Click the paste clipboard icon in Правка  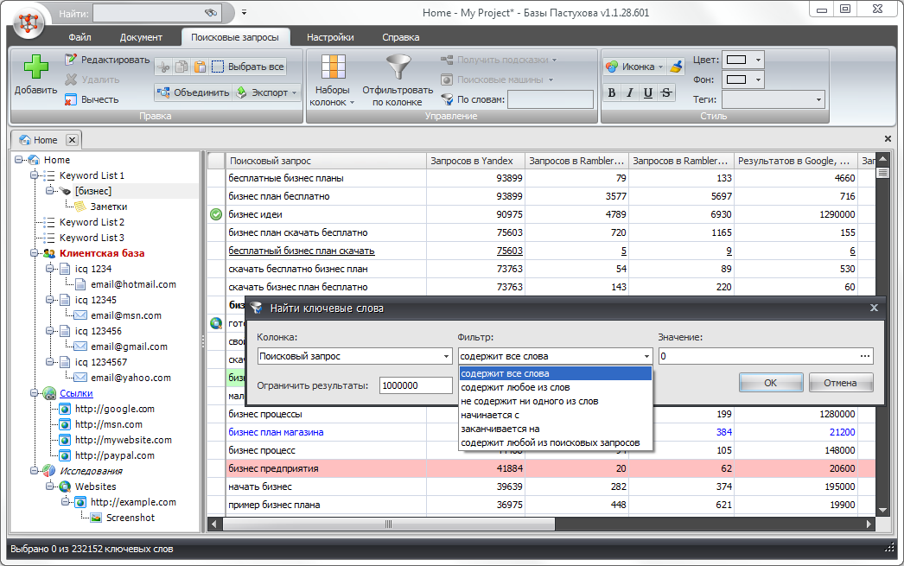pyautogui.click(x=200, y=67)
